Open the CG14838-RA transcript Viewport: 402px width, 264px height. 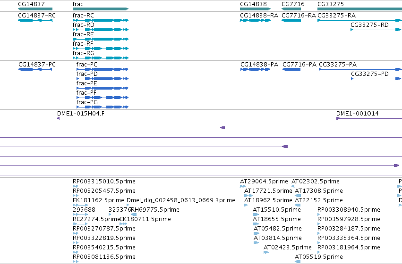[x=259, y=16]
